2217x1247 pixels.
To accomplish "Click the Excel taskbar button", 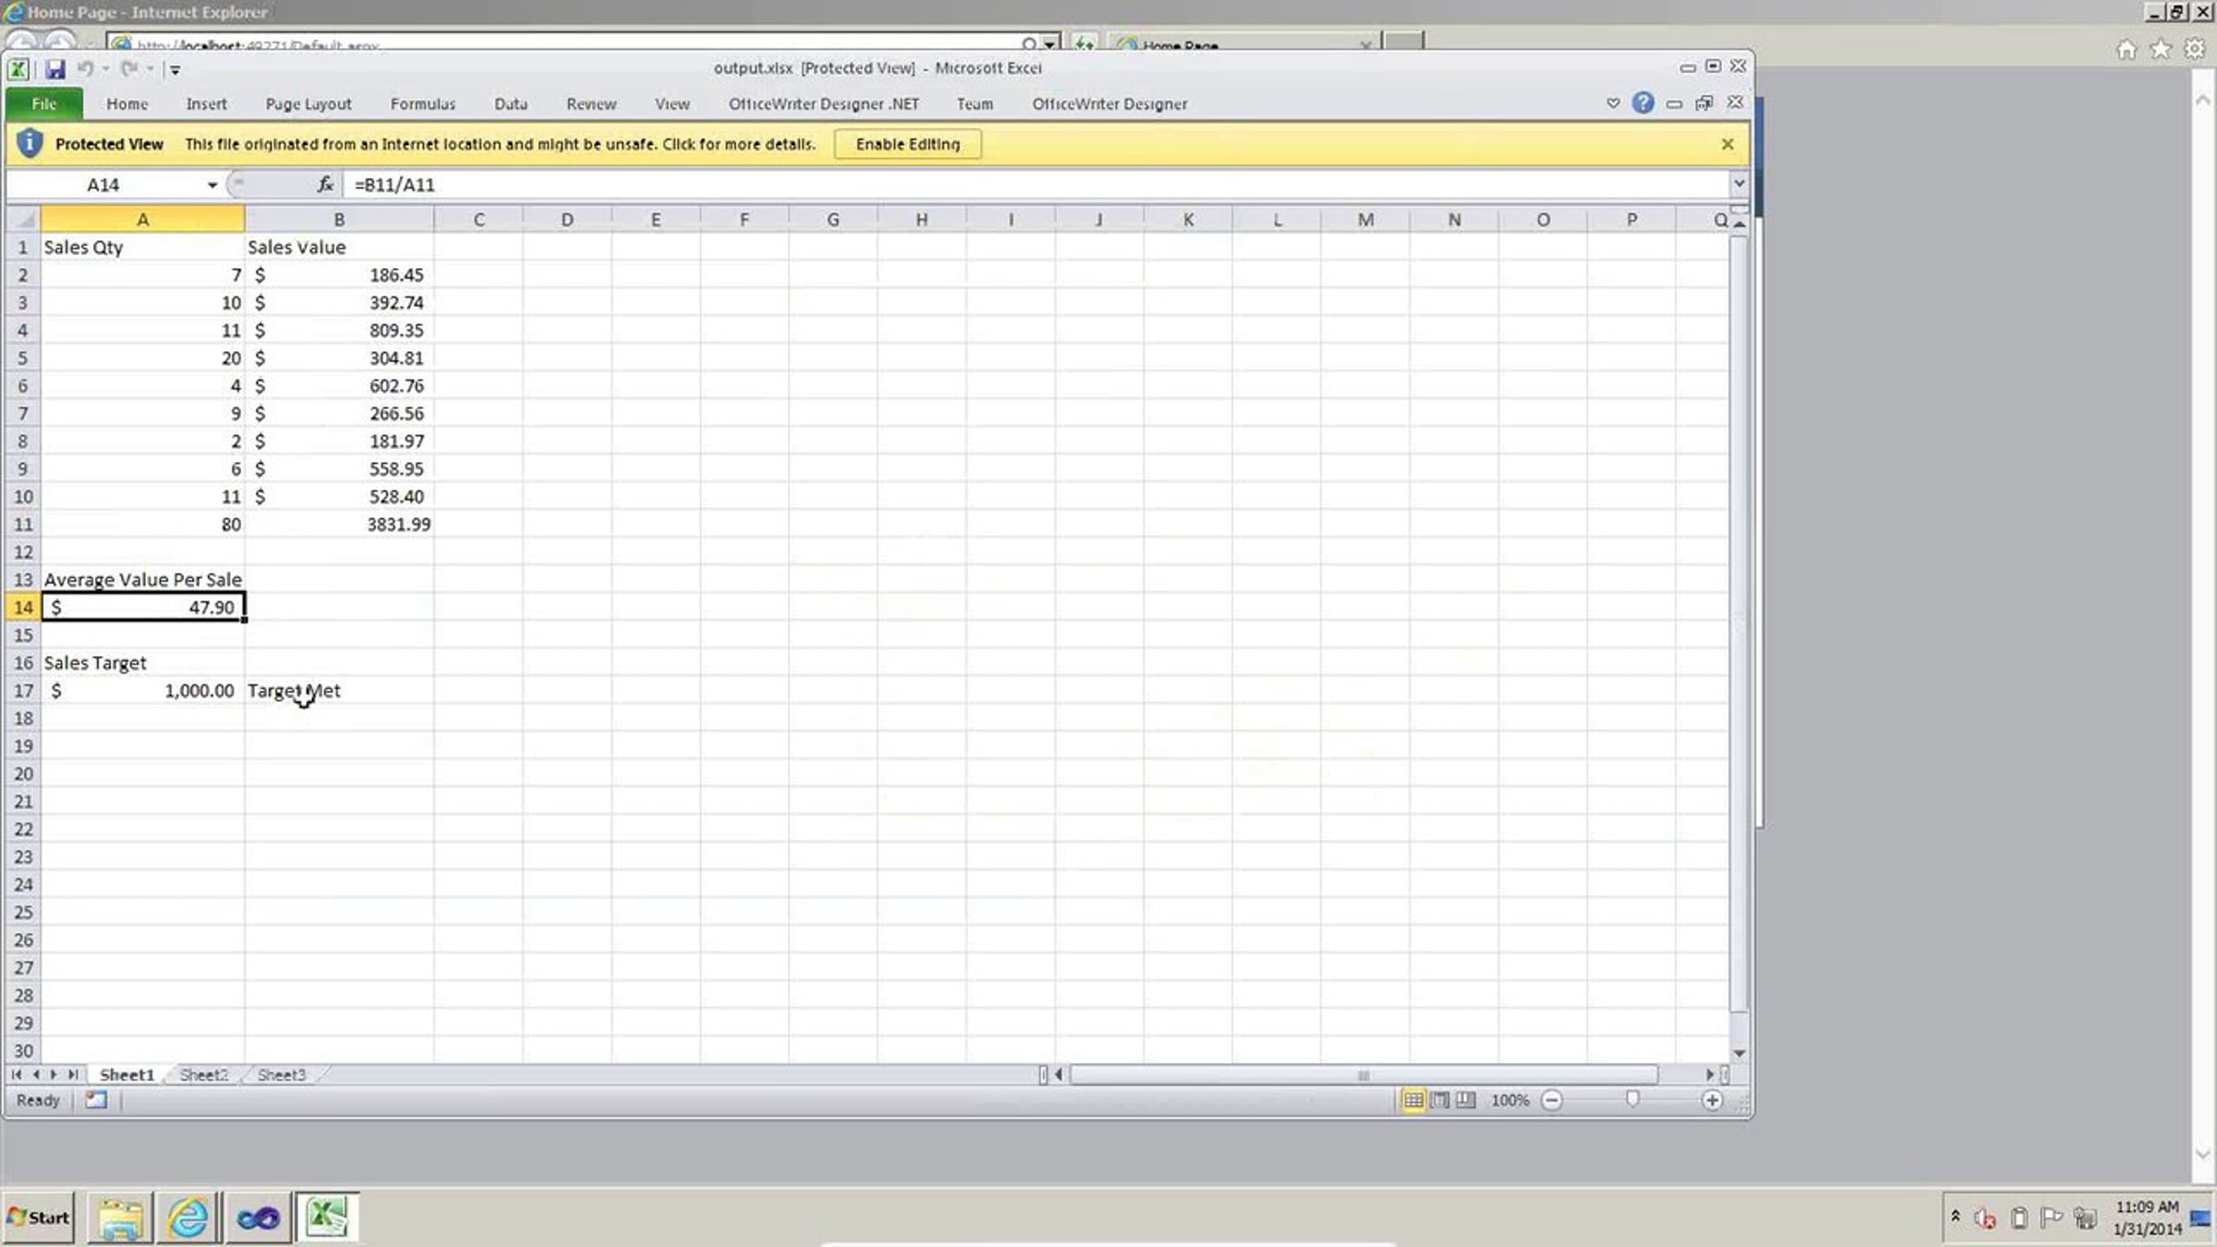I will pos(327,1217).
